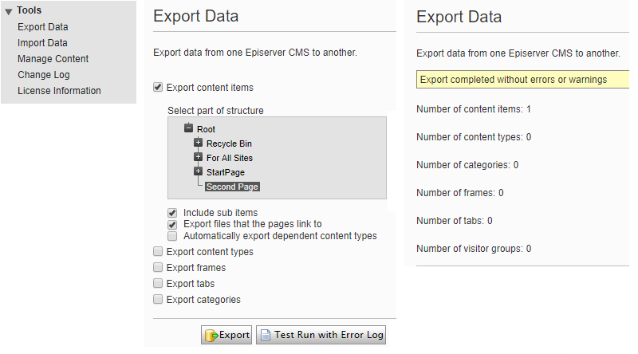Click the Tools section heading
The height and width of the screenshot is (354, 638).
(29, 10)
